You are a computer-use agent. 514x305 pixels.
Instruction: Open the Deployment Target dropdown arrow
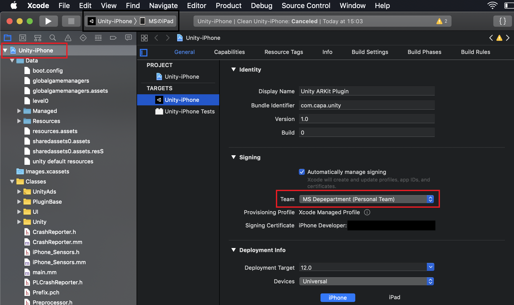(x=430, y=267)
